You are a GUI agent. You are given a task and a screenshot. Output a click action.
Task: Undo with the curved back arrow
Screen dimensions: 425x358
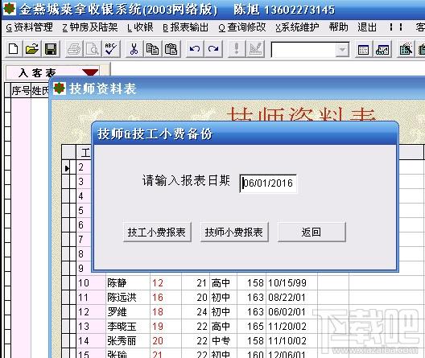tap(195, 49)
